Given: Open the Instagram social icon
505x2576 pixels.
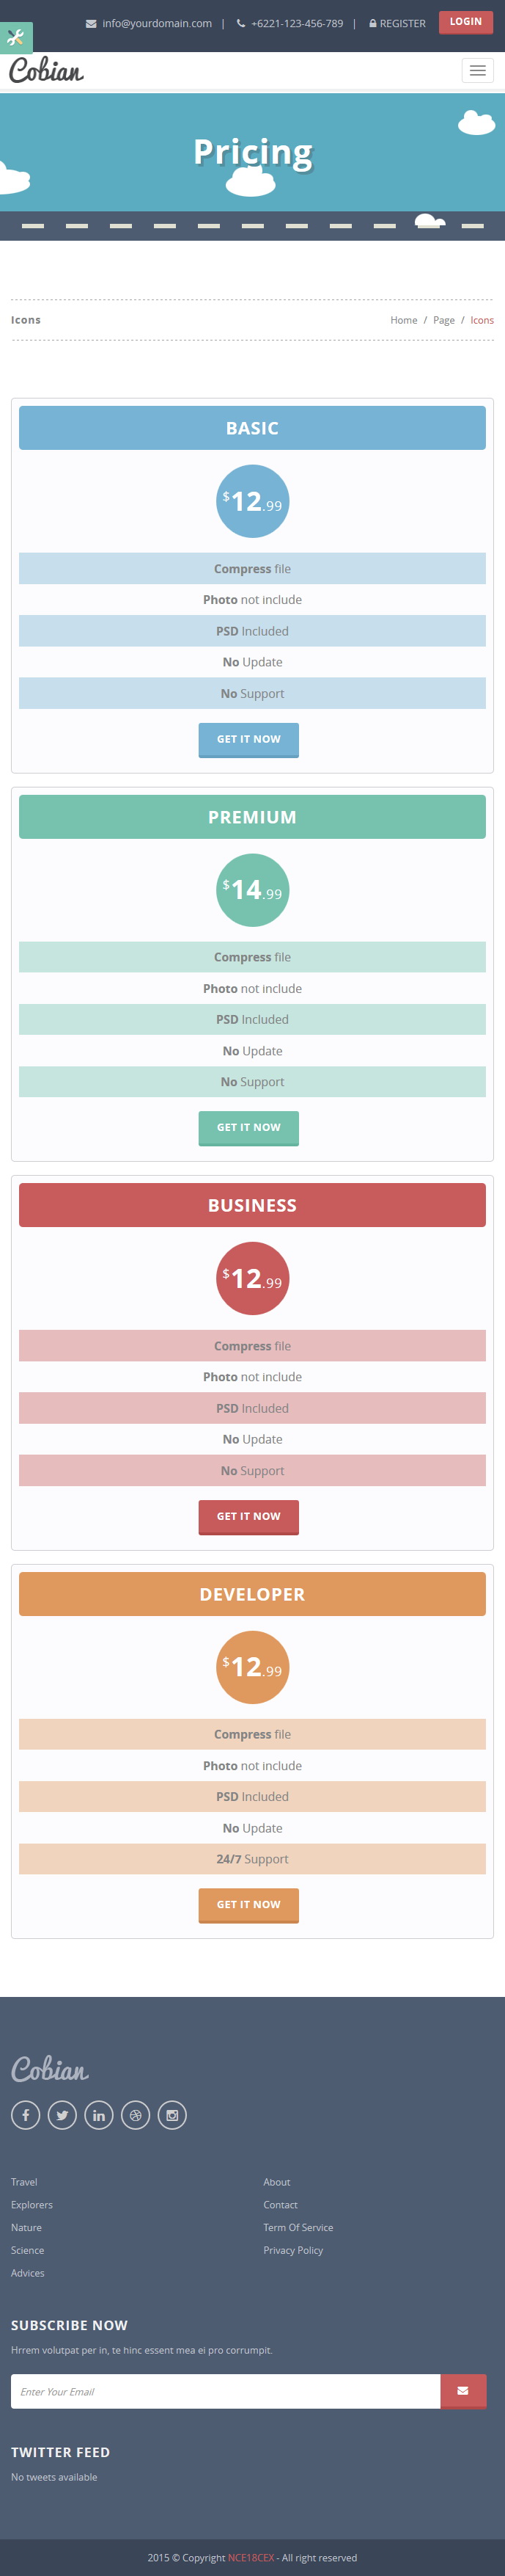Looking at the screenshot, I should (x=172, y=2115).
